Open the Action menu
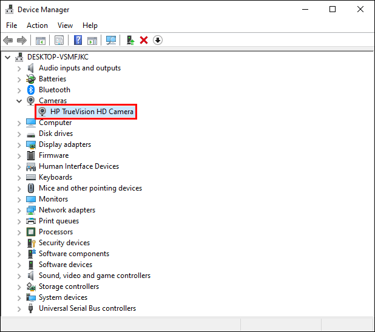The image size is (375, 332). (37, 25)
